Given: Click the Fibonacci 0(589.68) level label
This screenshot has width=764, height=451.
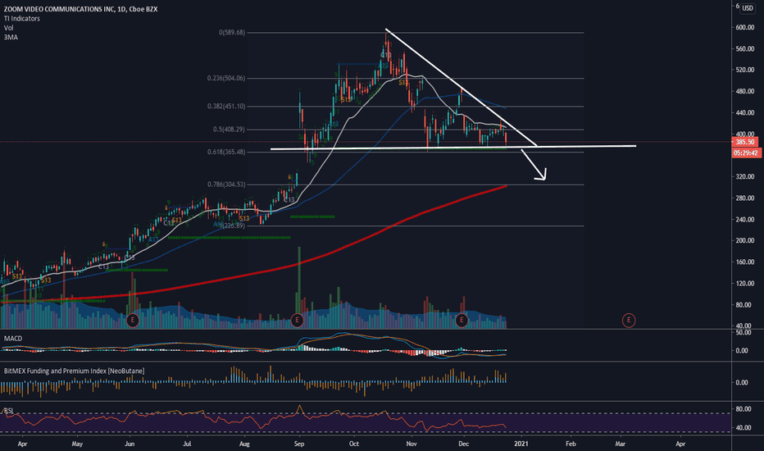Looking at the screenshot, I should [x=232, y=33].
